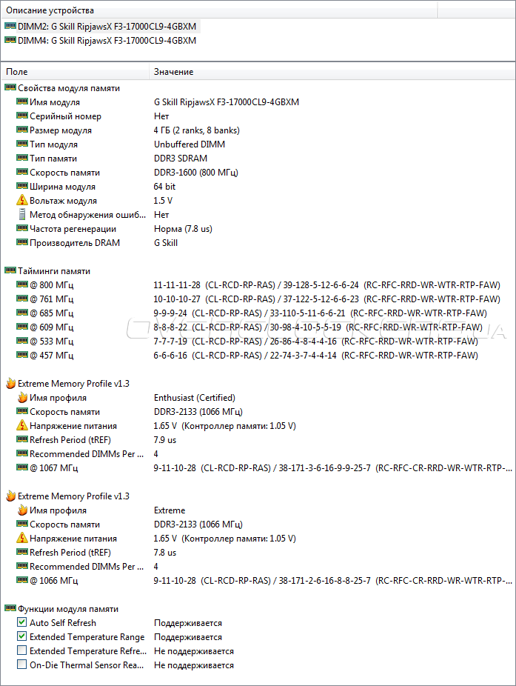Click the icon beside 'Размер модуля'
This screenshot has height=686, width=516.
(x=22, y=130)
